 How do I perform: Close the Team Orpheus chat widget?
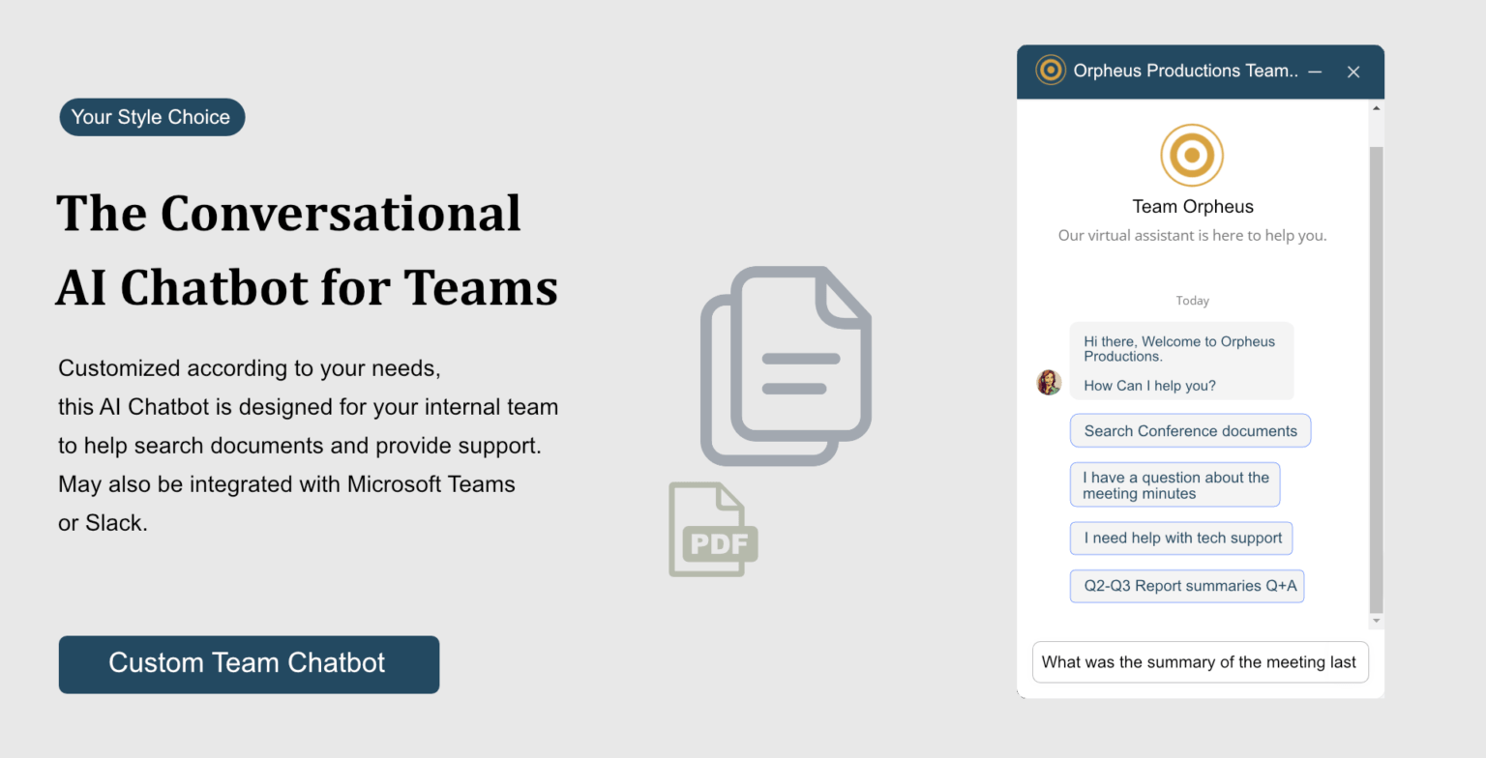1353,71
